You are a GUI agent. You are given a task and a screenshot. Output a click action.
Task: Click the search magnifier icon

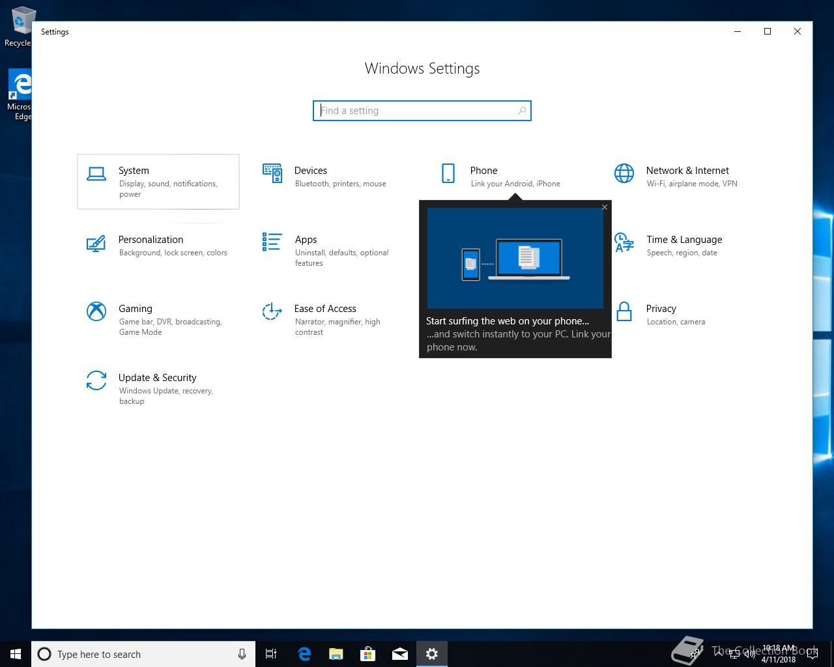click(x=522, y=111)
